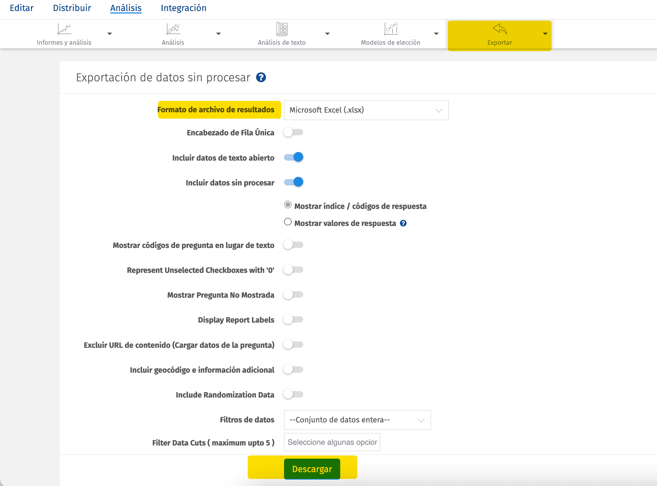Open Análisis de texto via its icon
The image size is (657, 486).
282,29
